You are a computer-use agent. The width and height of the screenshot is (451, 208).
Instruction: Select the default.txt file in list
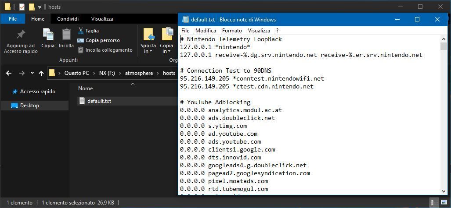[99, 101]
